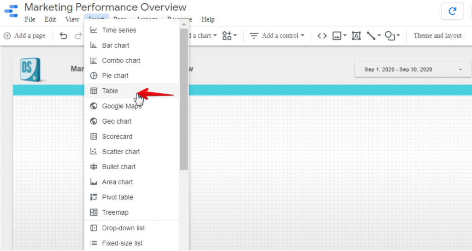Click the Scorecard icon
Screen dimensions: 472x251
point(94,137)
